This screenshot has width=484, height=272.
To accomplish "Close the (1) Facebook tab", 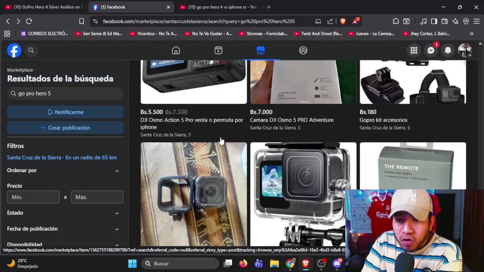I will 168,7.
